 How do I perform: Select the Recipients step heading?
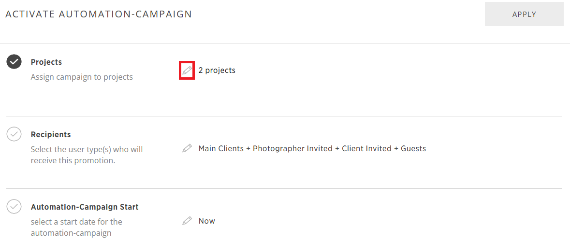(x=51, y=134)
